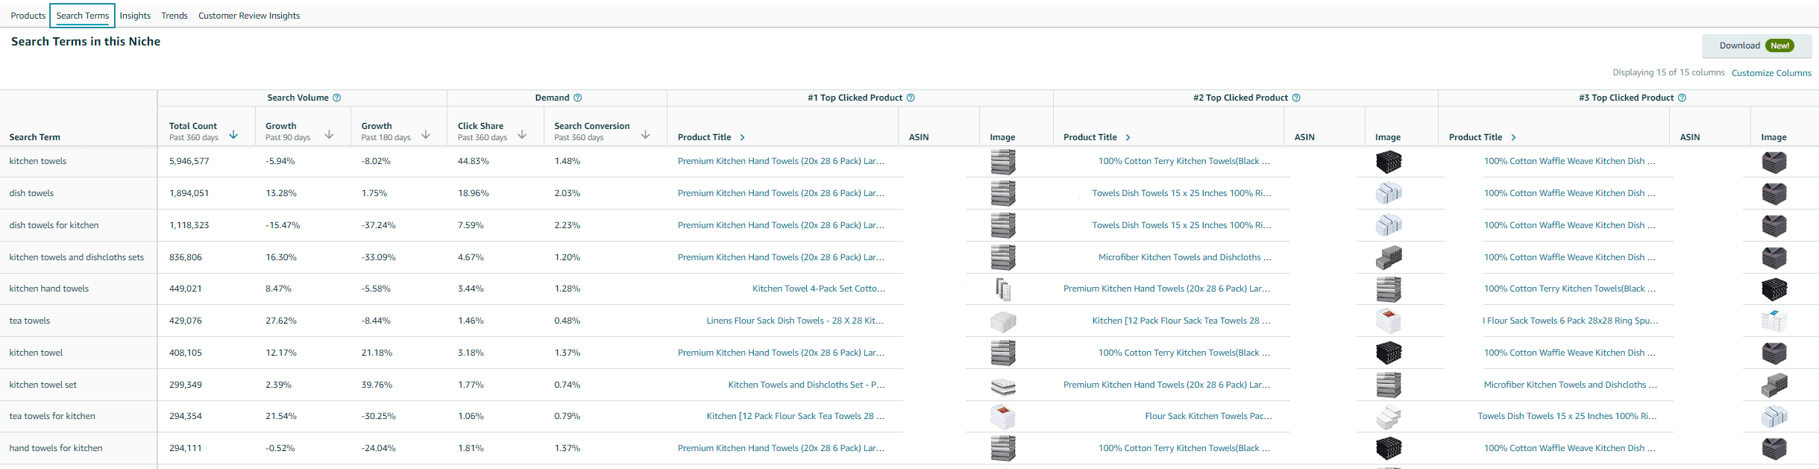Sort by Growth Past 180 days arrow
This screenshot has width=1819, height=469.
[426, 135]
